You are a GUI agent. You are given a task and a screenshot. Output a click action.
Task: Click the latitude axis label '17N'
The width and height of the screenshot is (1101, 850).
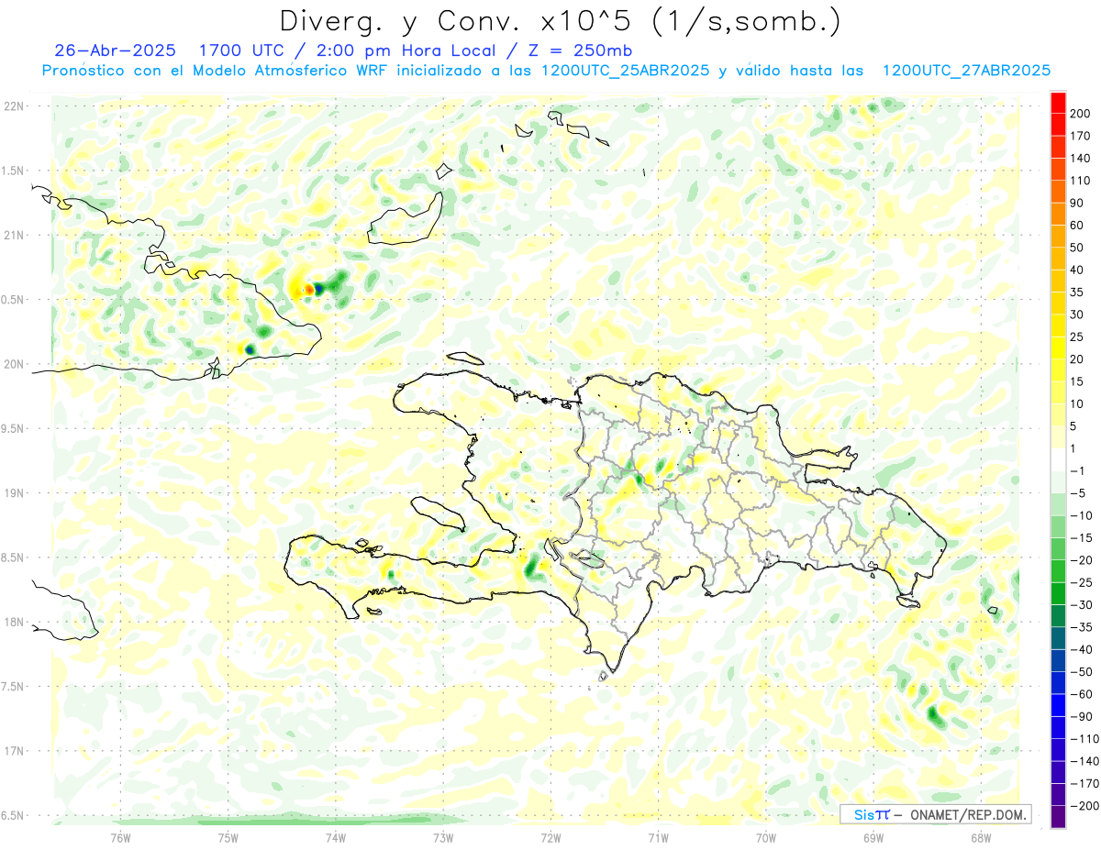click(14, 752)
